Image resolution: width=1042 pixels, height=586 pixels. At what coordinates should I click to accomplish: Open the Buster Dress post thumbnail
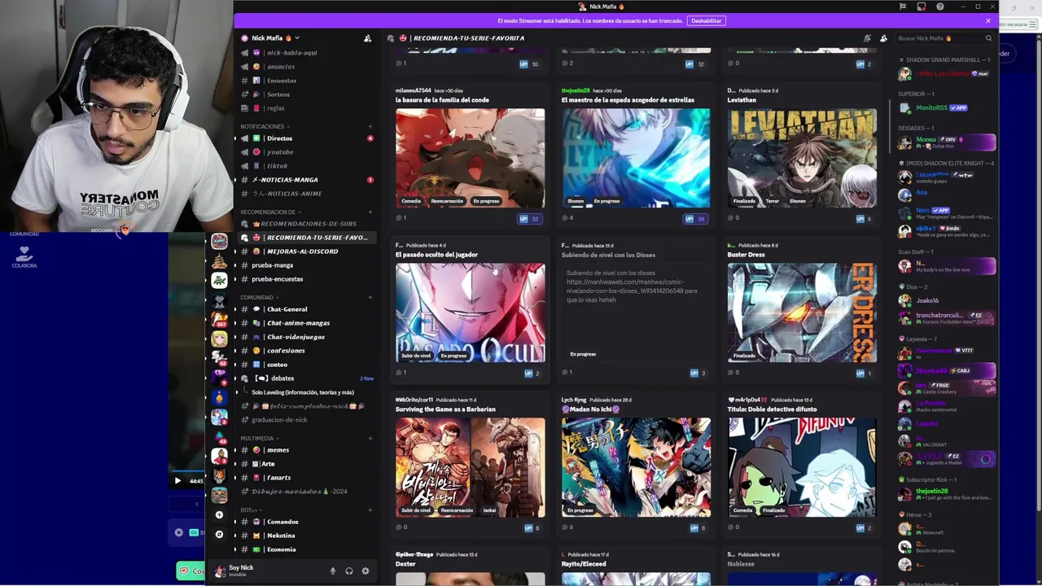(802, 313)
